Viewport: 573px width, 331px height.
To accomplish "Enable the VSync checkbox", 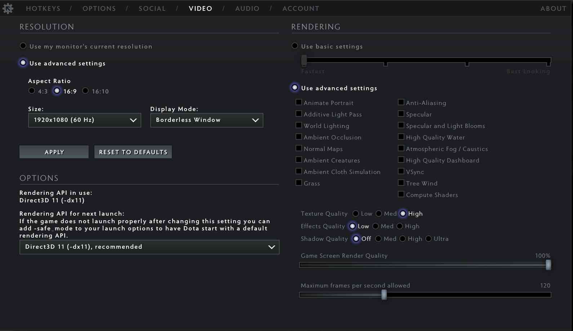I will pos(401,171).
